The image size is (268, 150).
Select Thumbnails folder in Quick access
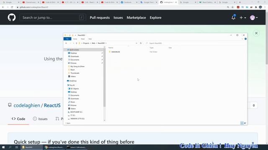(x=75, y=73)
